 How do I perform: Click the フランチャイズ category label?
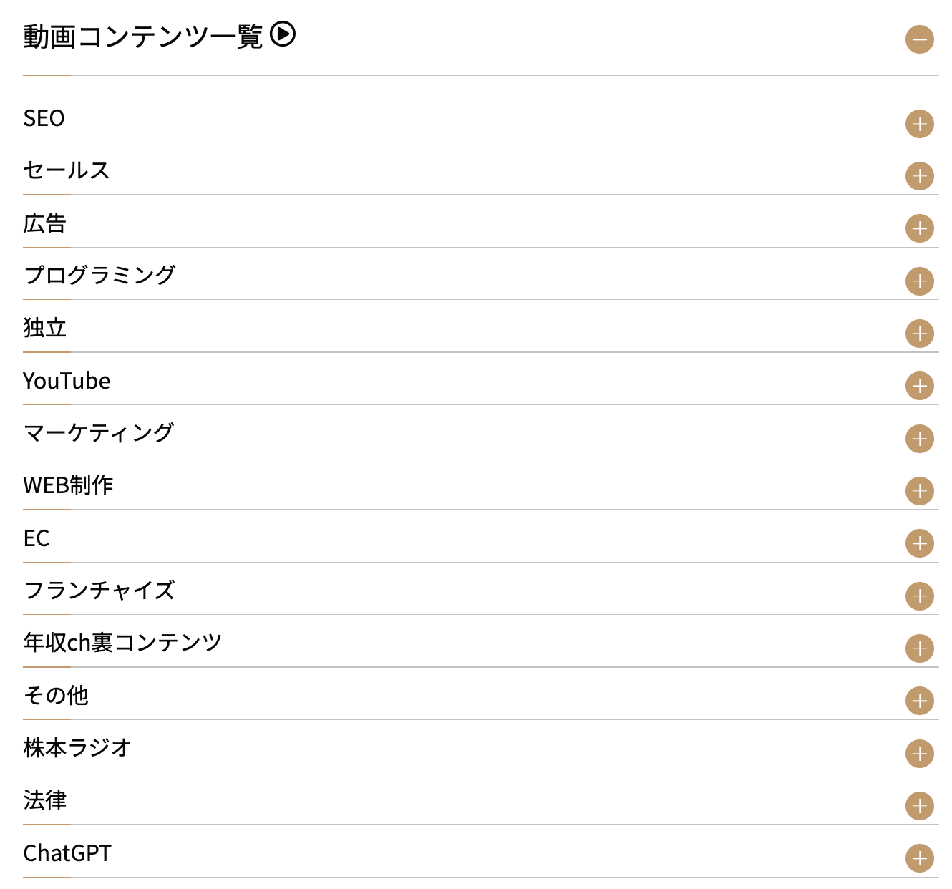(99, 591)
